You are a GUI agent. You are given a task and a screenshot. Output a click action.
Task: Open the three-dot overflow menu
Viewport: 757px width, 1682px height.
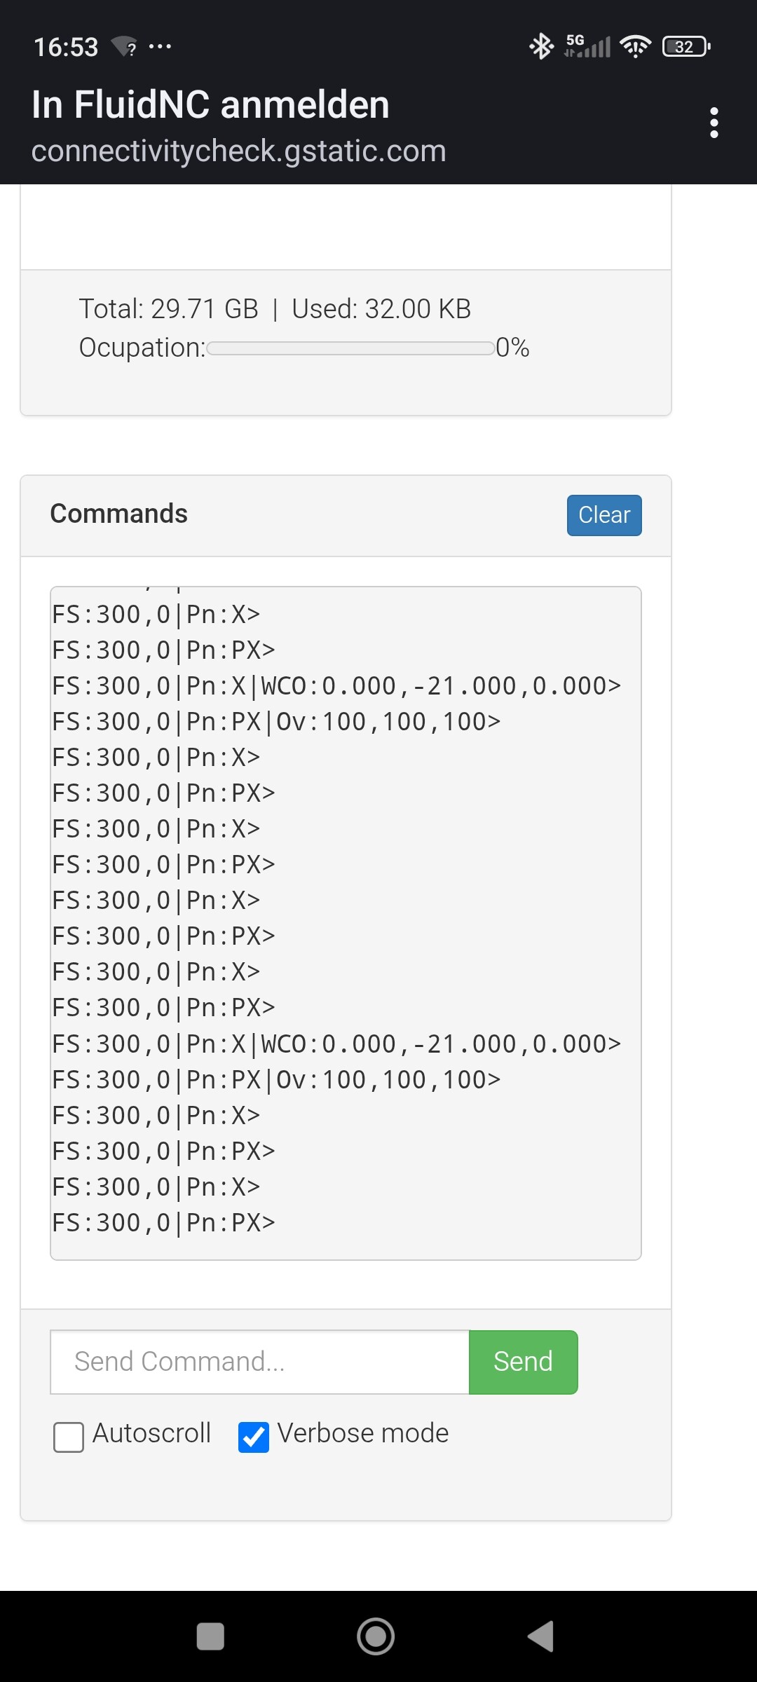pyautogui.click(x=714, y=123)
